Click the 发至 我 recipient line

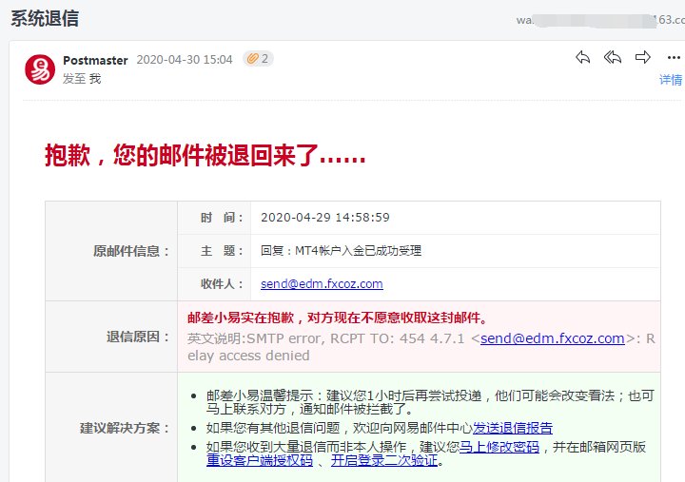(82, 79)
